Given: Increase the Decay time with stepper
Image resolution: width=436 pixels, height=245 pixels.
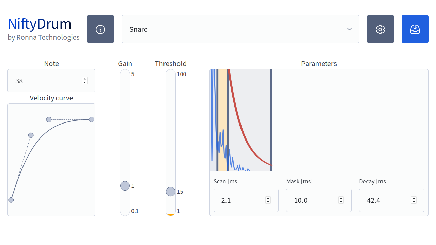Looking at the screenshot, I should pyautogui.click(x=414, y=198).
